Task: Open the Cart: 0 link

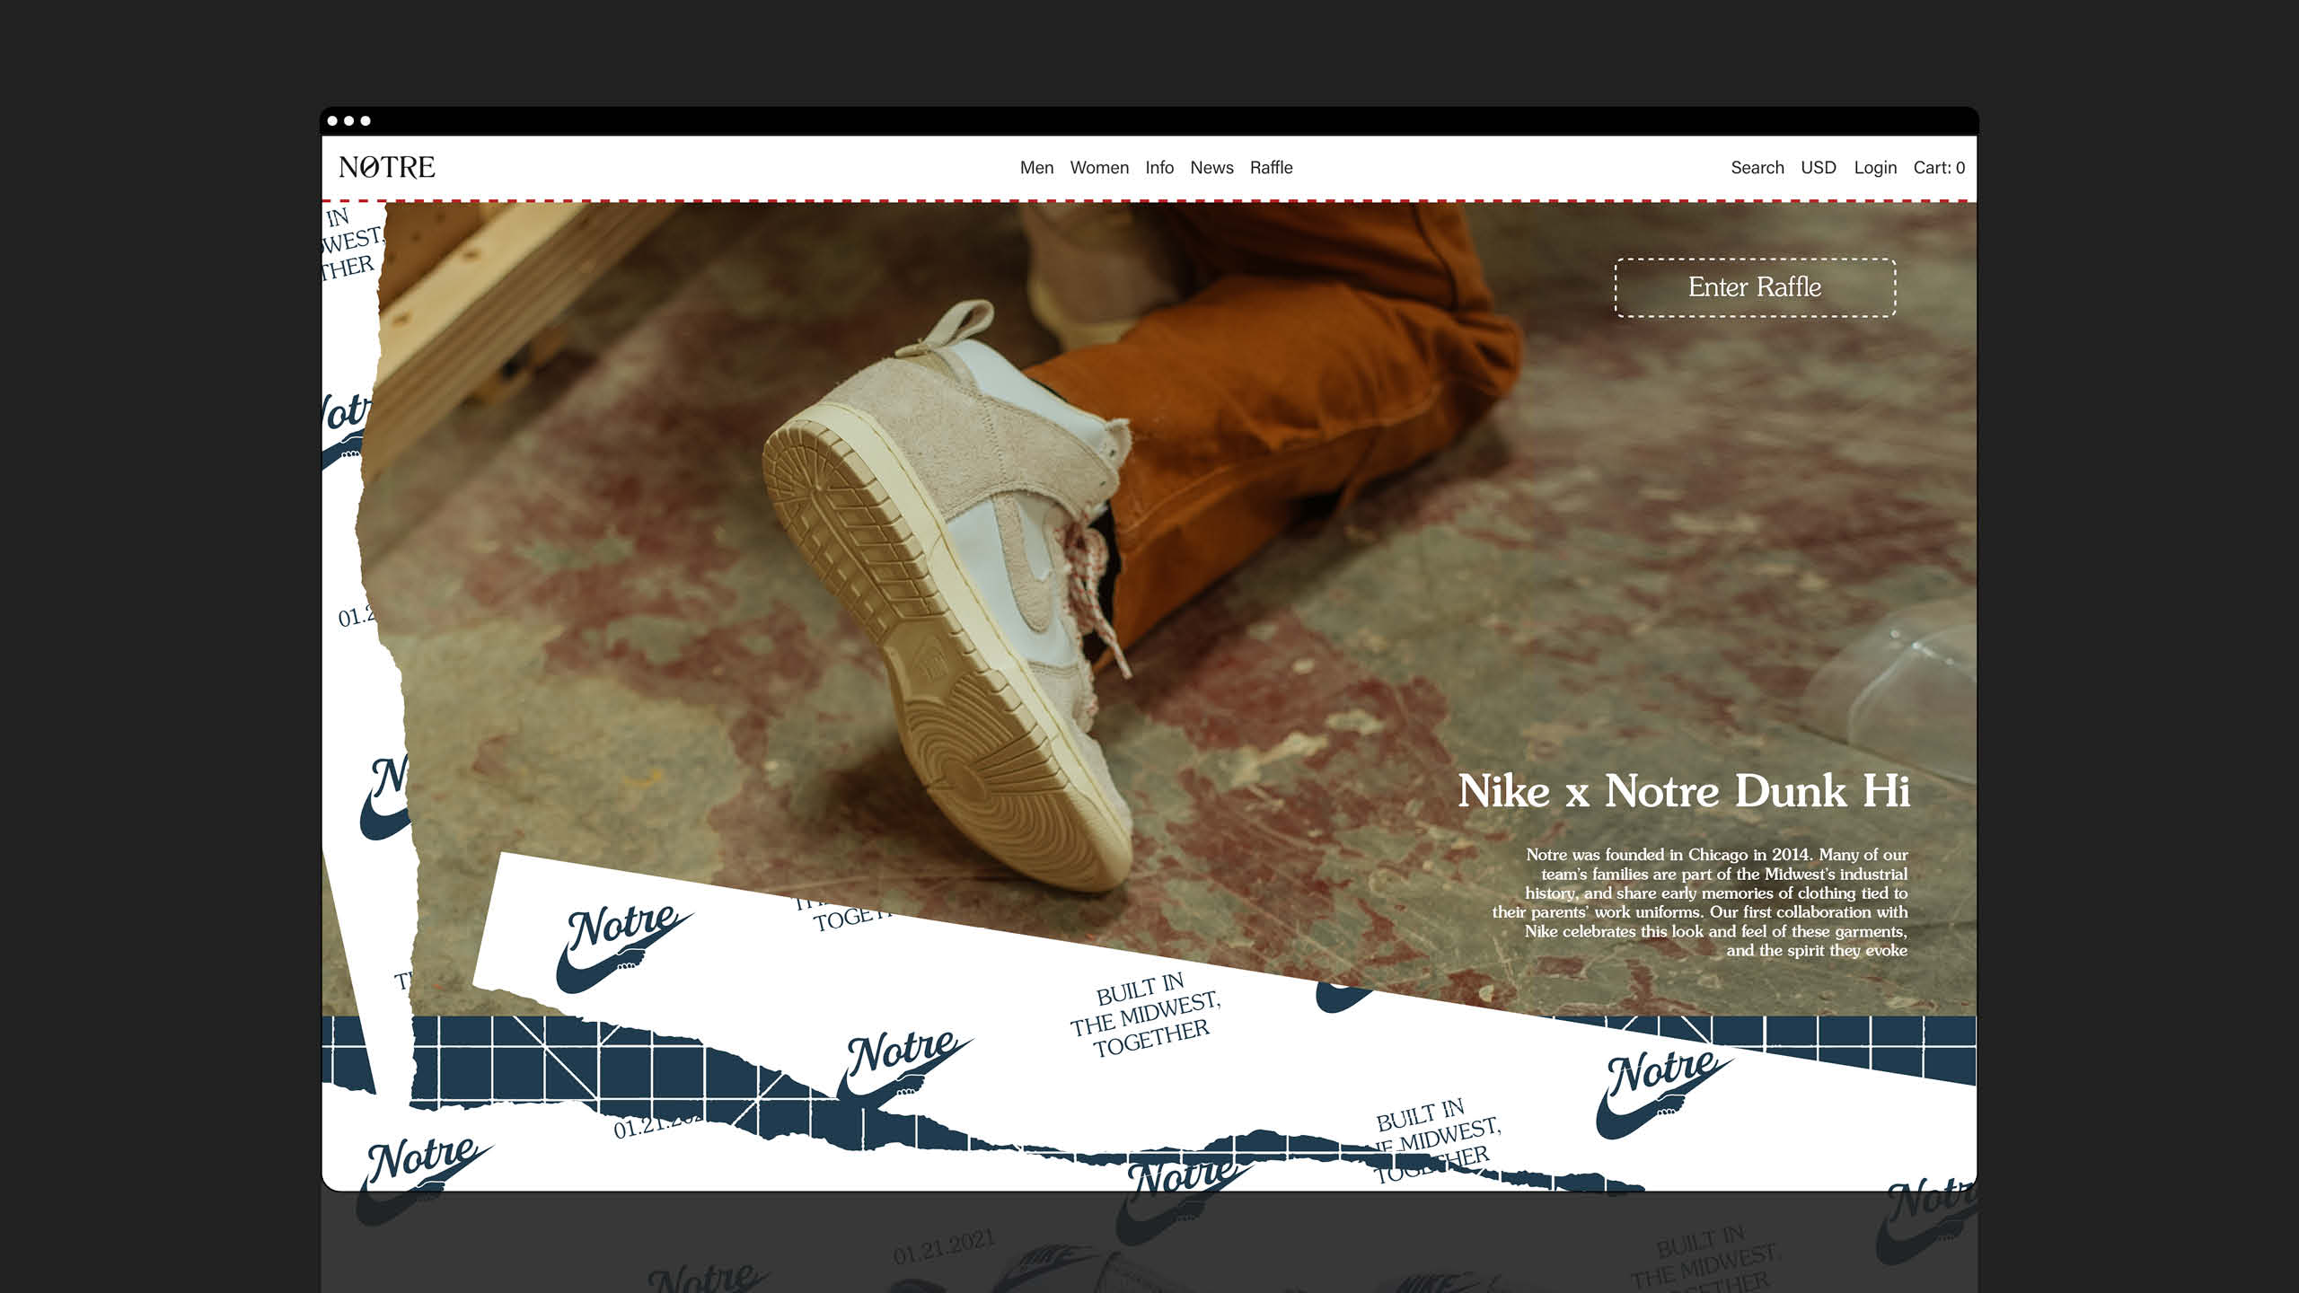Action: point(1939,168)
